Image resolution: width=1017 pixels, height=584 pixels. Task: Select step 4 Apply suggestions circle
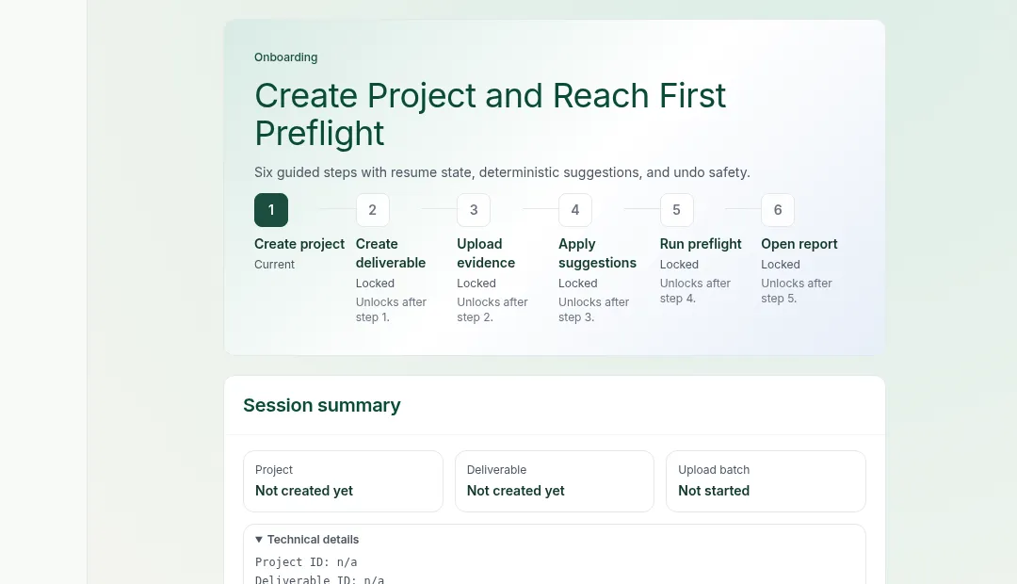point(575,210)
